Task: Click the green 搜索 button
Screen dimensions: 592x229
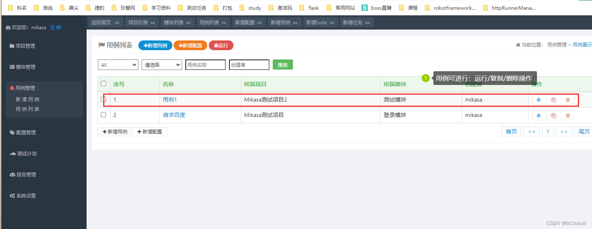Action: coord(283,65)
